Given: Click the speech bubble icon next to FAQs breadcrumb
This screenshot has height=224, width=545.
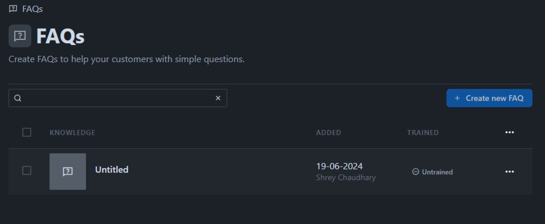Looking at the screenshot, I should pyautogui.click(x=13, y=9).
